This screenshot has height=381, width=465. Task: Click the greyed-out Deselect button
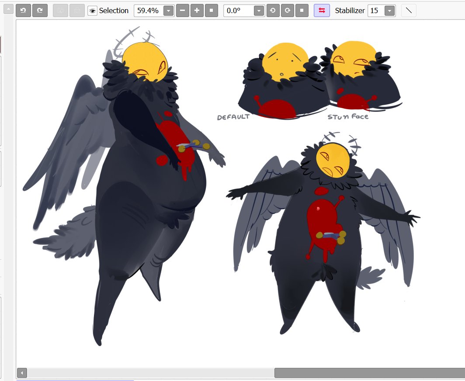click(60, 10)
